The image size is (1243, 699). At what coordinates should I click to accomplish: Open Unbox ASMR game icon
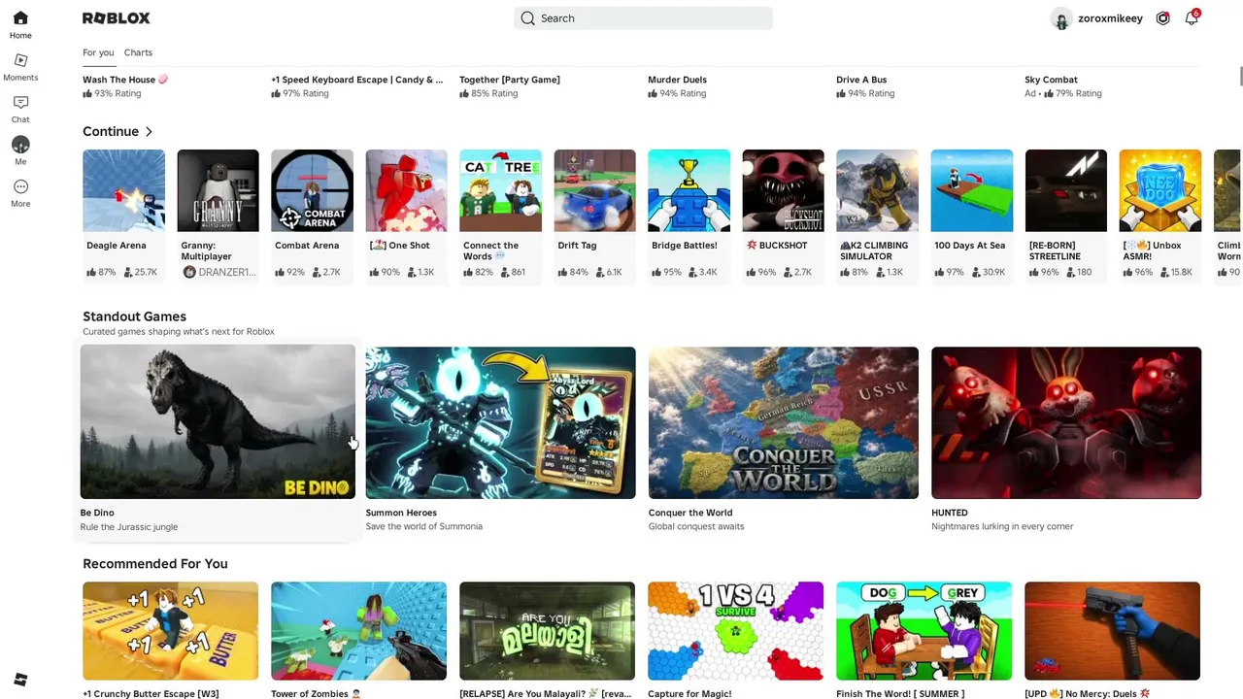click(1159, 190)
